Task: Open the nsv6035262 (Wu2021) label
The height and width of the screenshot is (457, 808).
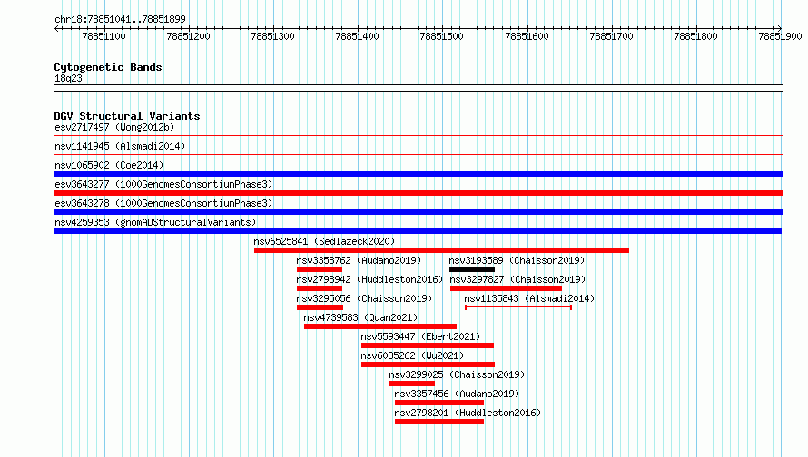Action: tap(412, 355)
